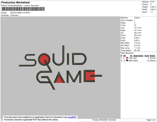Click the Total Bobbin value 45.10ft
This screenshot has width=157, height=122.
pos(137,50)
